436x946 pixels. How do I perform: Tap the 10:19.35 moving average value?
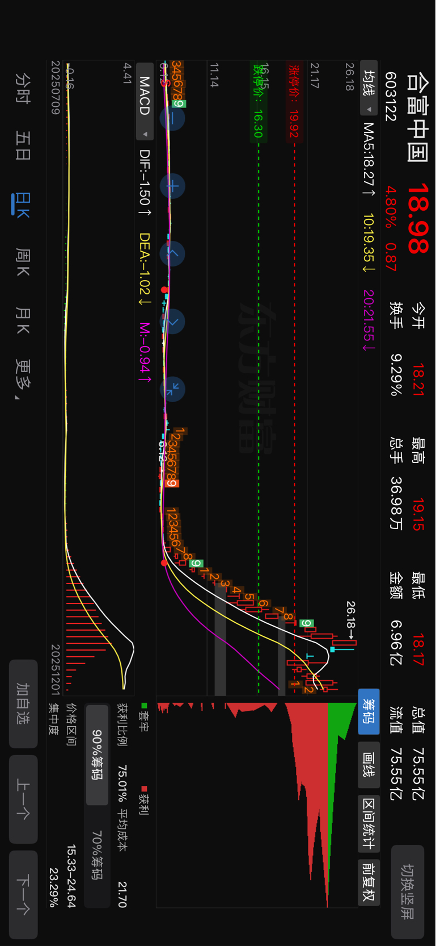[x=369, y=243]
